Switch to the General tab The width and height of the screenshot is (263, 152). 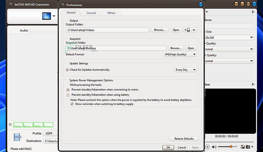(x=71, y=13)
